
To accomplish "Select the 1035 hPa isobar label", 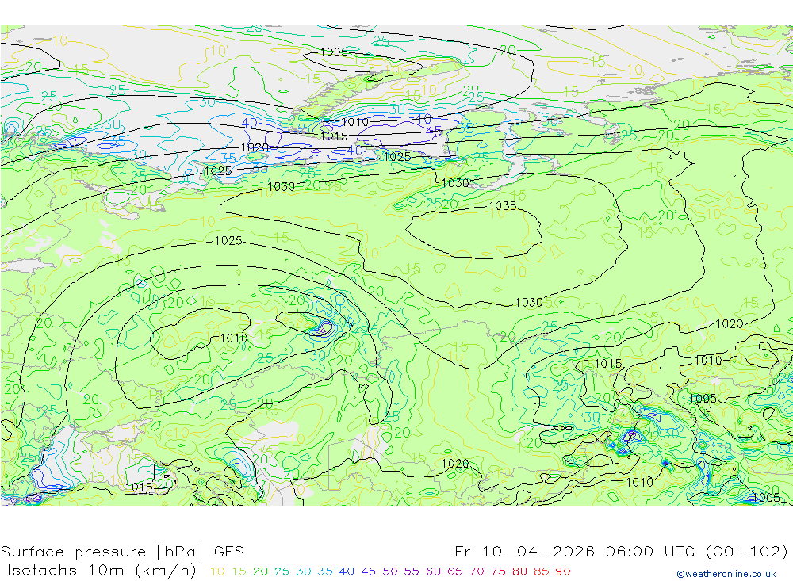I will 503,206.
